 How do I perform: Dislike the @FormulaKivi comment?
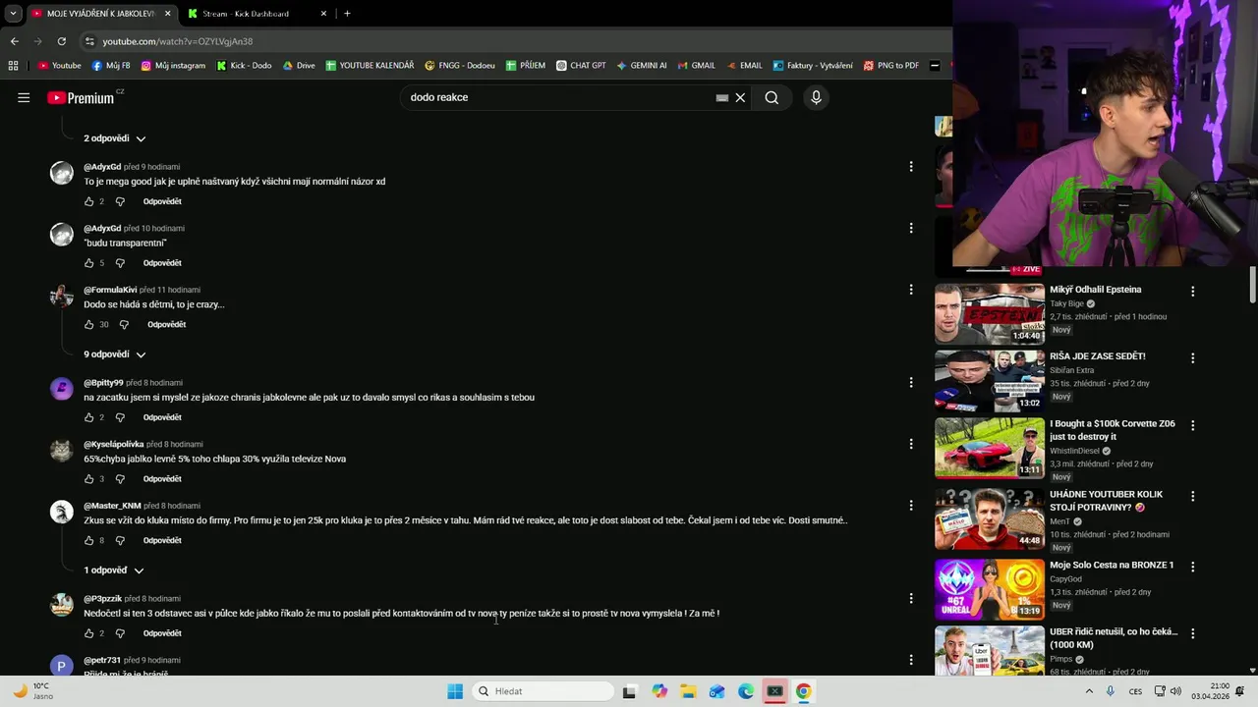[124, 324]
